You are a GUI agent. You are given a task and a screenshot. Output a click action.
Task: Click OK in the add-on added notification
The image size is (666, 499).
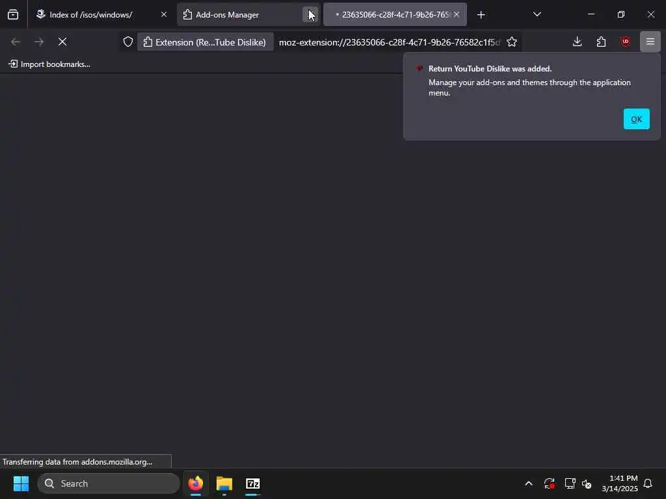636,119
